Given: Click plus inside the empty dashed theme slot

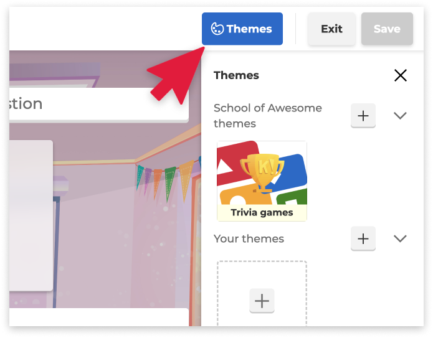Looking at the screenshot, I should [262, 301].
